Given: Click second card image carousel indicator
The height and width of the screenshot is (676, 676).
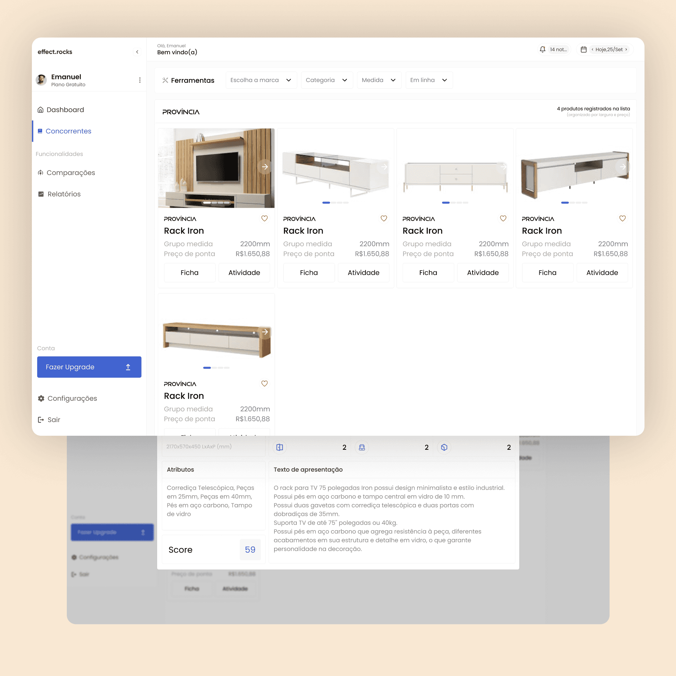Looking at the screenshot, I should coord(336,203).
